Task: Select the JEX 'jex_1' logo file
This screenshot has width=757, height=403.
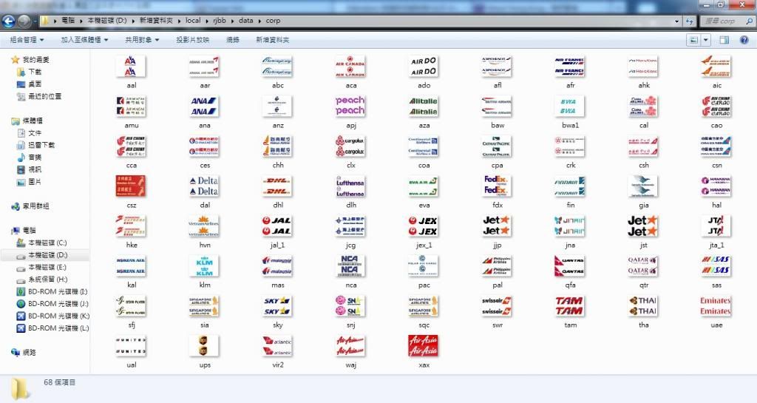Action: click(x=424, y=226)
